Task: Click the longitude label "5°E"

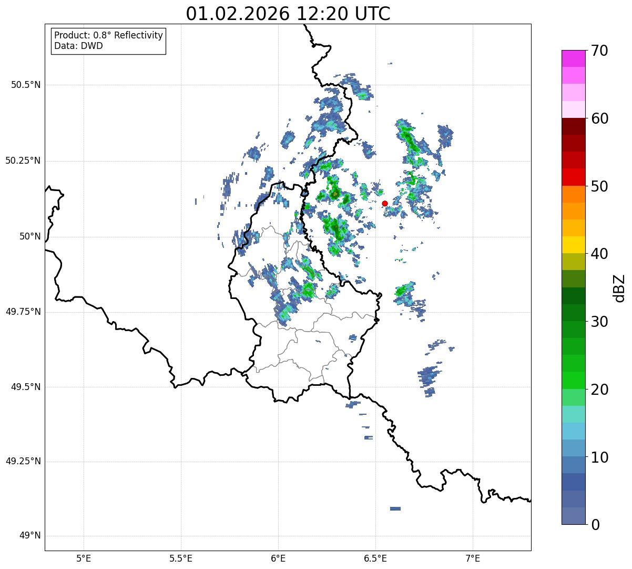Action: point(84,558)
